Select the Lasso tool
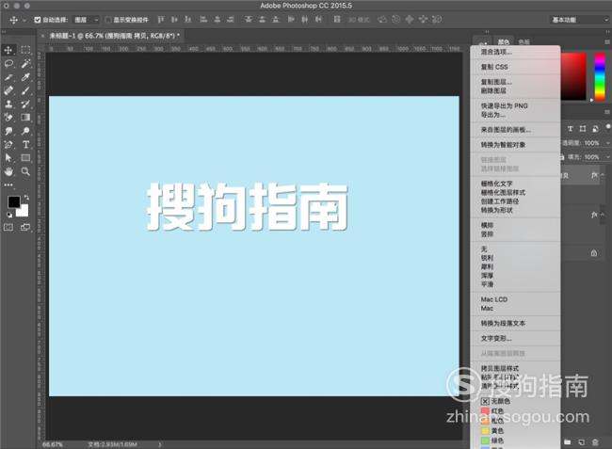612x449 pixels. point(8,64)
